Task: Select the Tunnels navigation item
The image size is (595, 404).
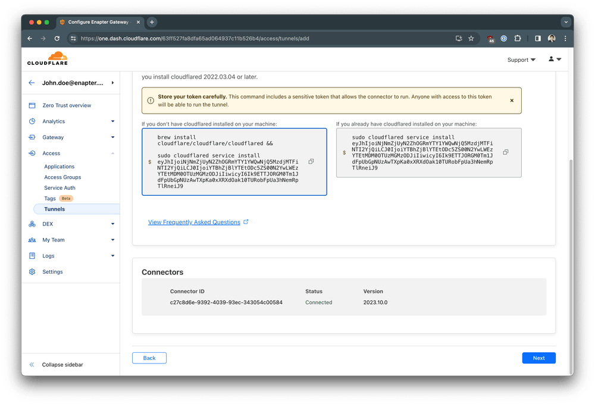Action: 54,209
